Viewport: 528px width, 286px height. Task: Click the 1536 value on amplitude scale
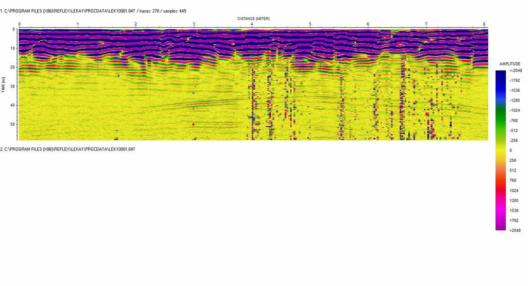tap(514, 210)
